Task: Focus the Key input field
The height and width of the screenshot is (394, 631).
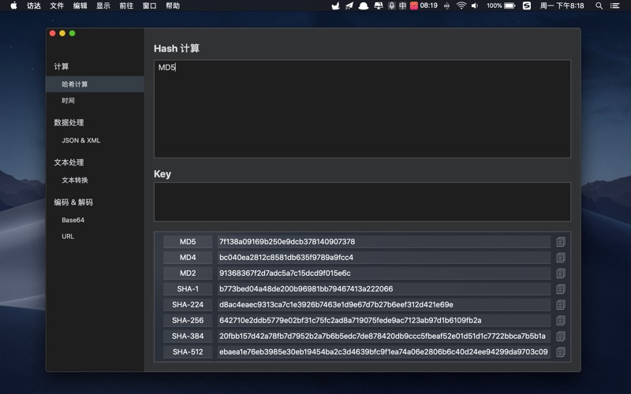Action: (x=362, y=202)
